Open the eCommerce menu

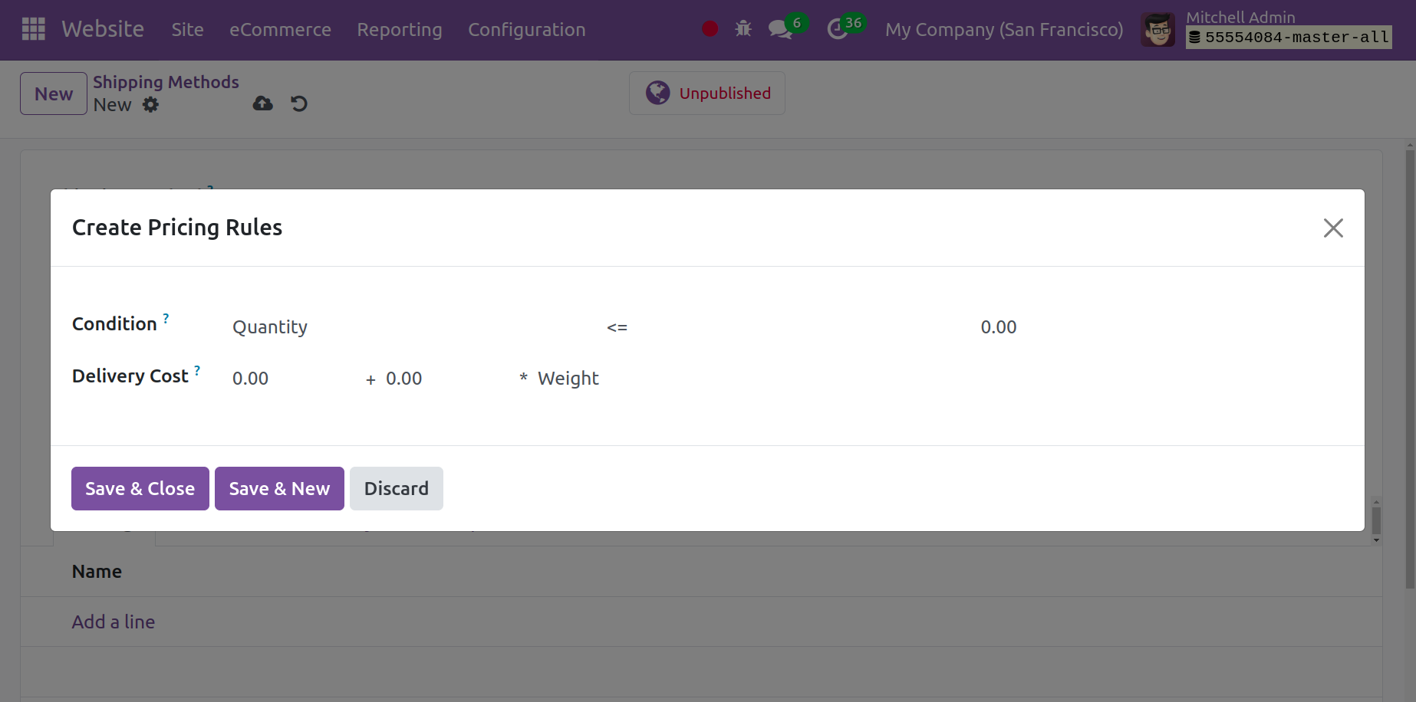(x=280, y=30)
